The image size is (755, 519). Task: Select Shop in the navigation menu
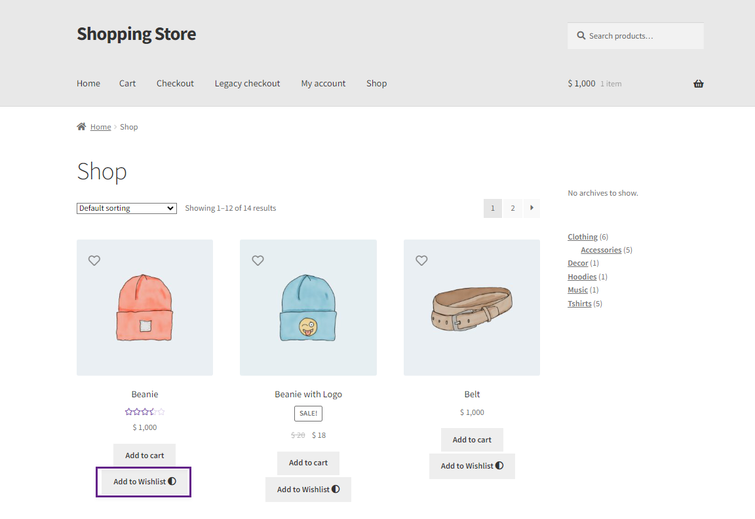click(x=377, y=83)
